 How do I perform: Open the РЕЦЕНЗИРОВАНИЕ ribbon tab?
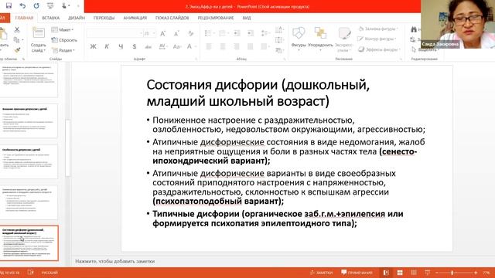[x=216, y=18]
